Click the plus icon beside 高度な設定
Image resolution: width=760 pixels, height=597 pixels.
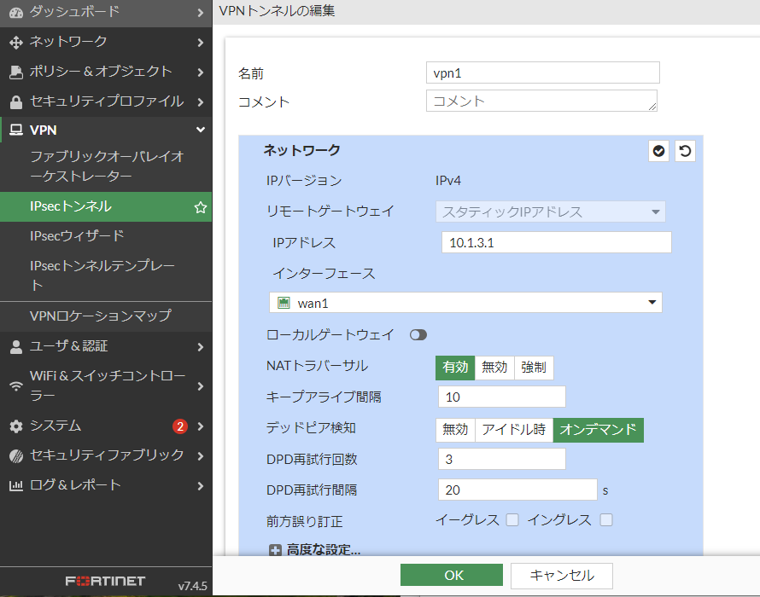(x=275, y=550)
